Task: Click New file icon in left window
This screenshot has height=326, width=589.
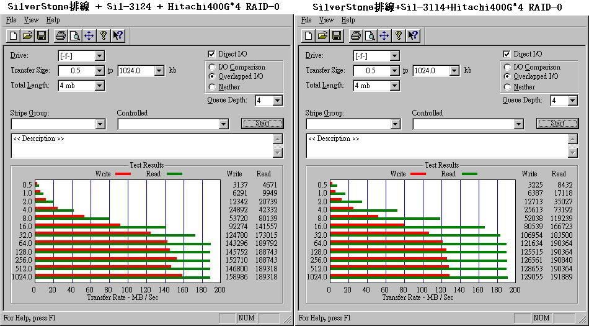Action: [14, 36]
